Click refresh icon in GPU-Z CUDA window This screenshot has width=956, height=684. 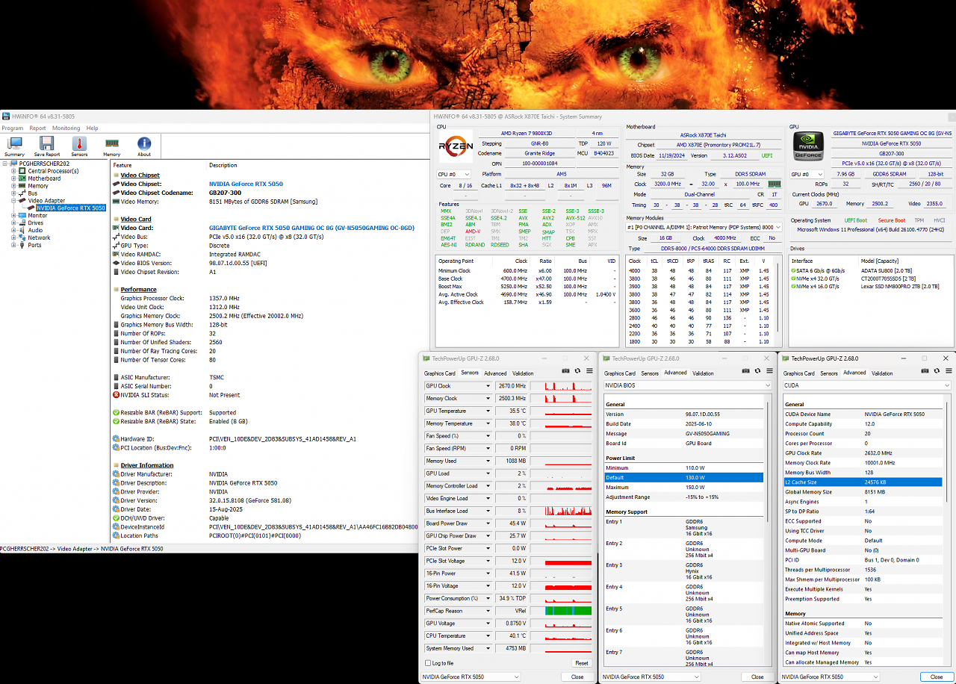[x=937, y=370]
